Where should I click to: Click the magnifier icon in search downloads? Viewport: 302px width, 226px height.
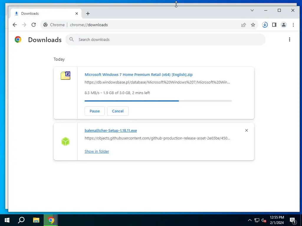(x=71, y=39)
